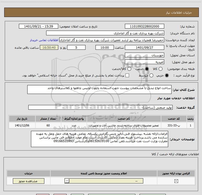Click the remaining days field showing 5
Image resolution: width=202 pixels, height=195 pixels.
(76, 48)
